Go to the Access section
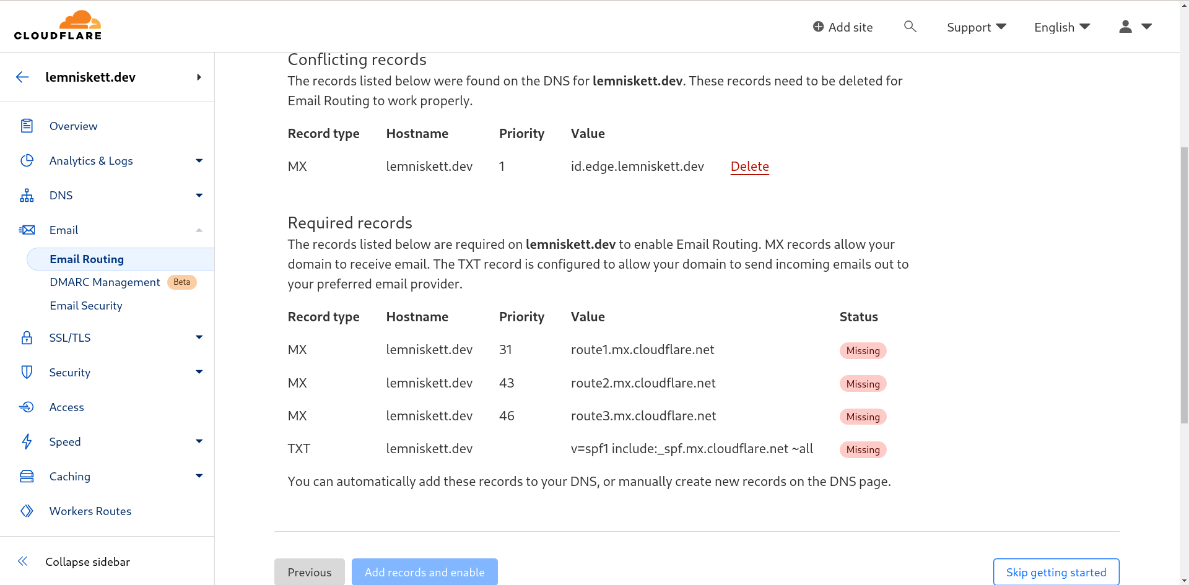Viewport: 1189px width, 585px height. [x=66, y=407]
